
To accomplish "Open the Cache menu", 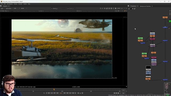I will 25,4.
